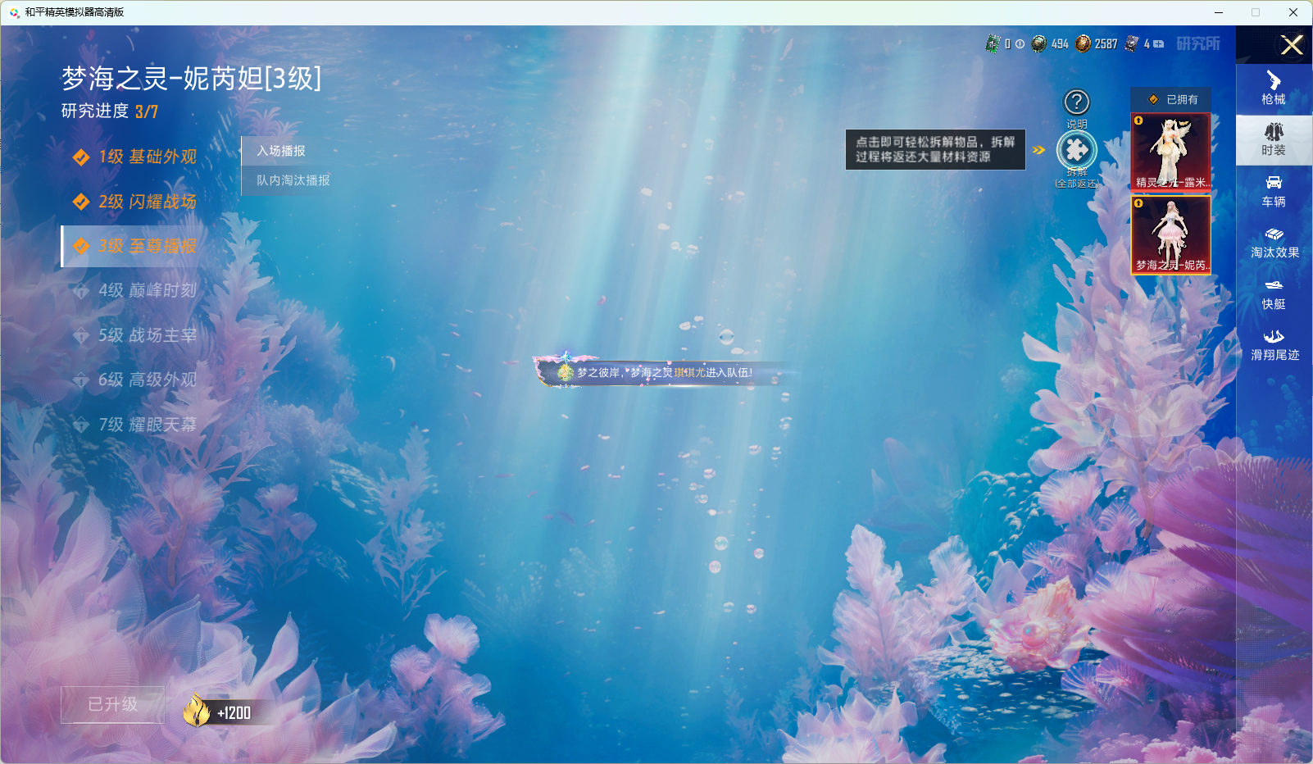Minimize the 和平精英模拟器 window

(x=1219, y=12)
